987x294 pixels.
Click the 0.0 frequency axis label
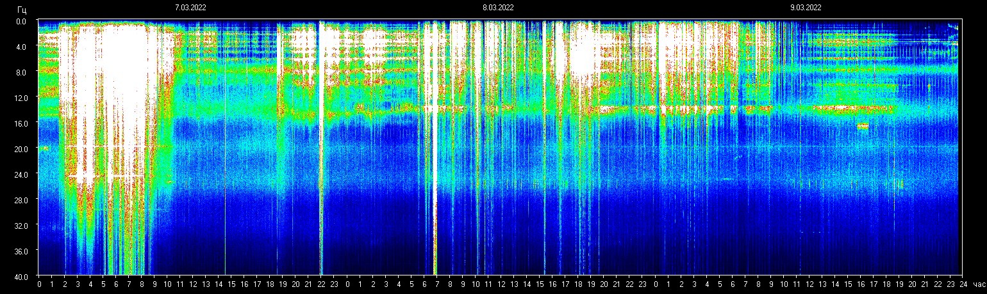[21, 21]
